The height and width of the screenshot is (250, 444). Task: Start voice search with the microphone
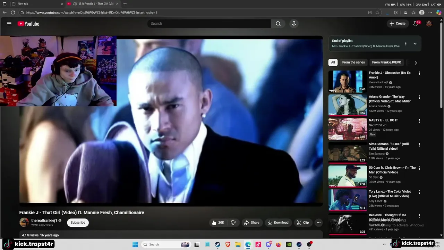(x=294, y=24)
